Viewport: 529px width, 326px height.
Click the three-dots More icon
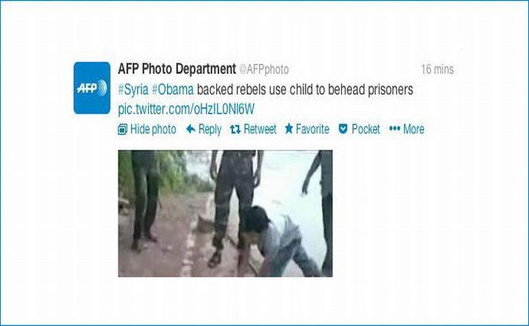(x=395, y=129)
